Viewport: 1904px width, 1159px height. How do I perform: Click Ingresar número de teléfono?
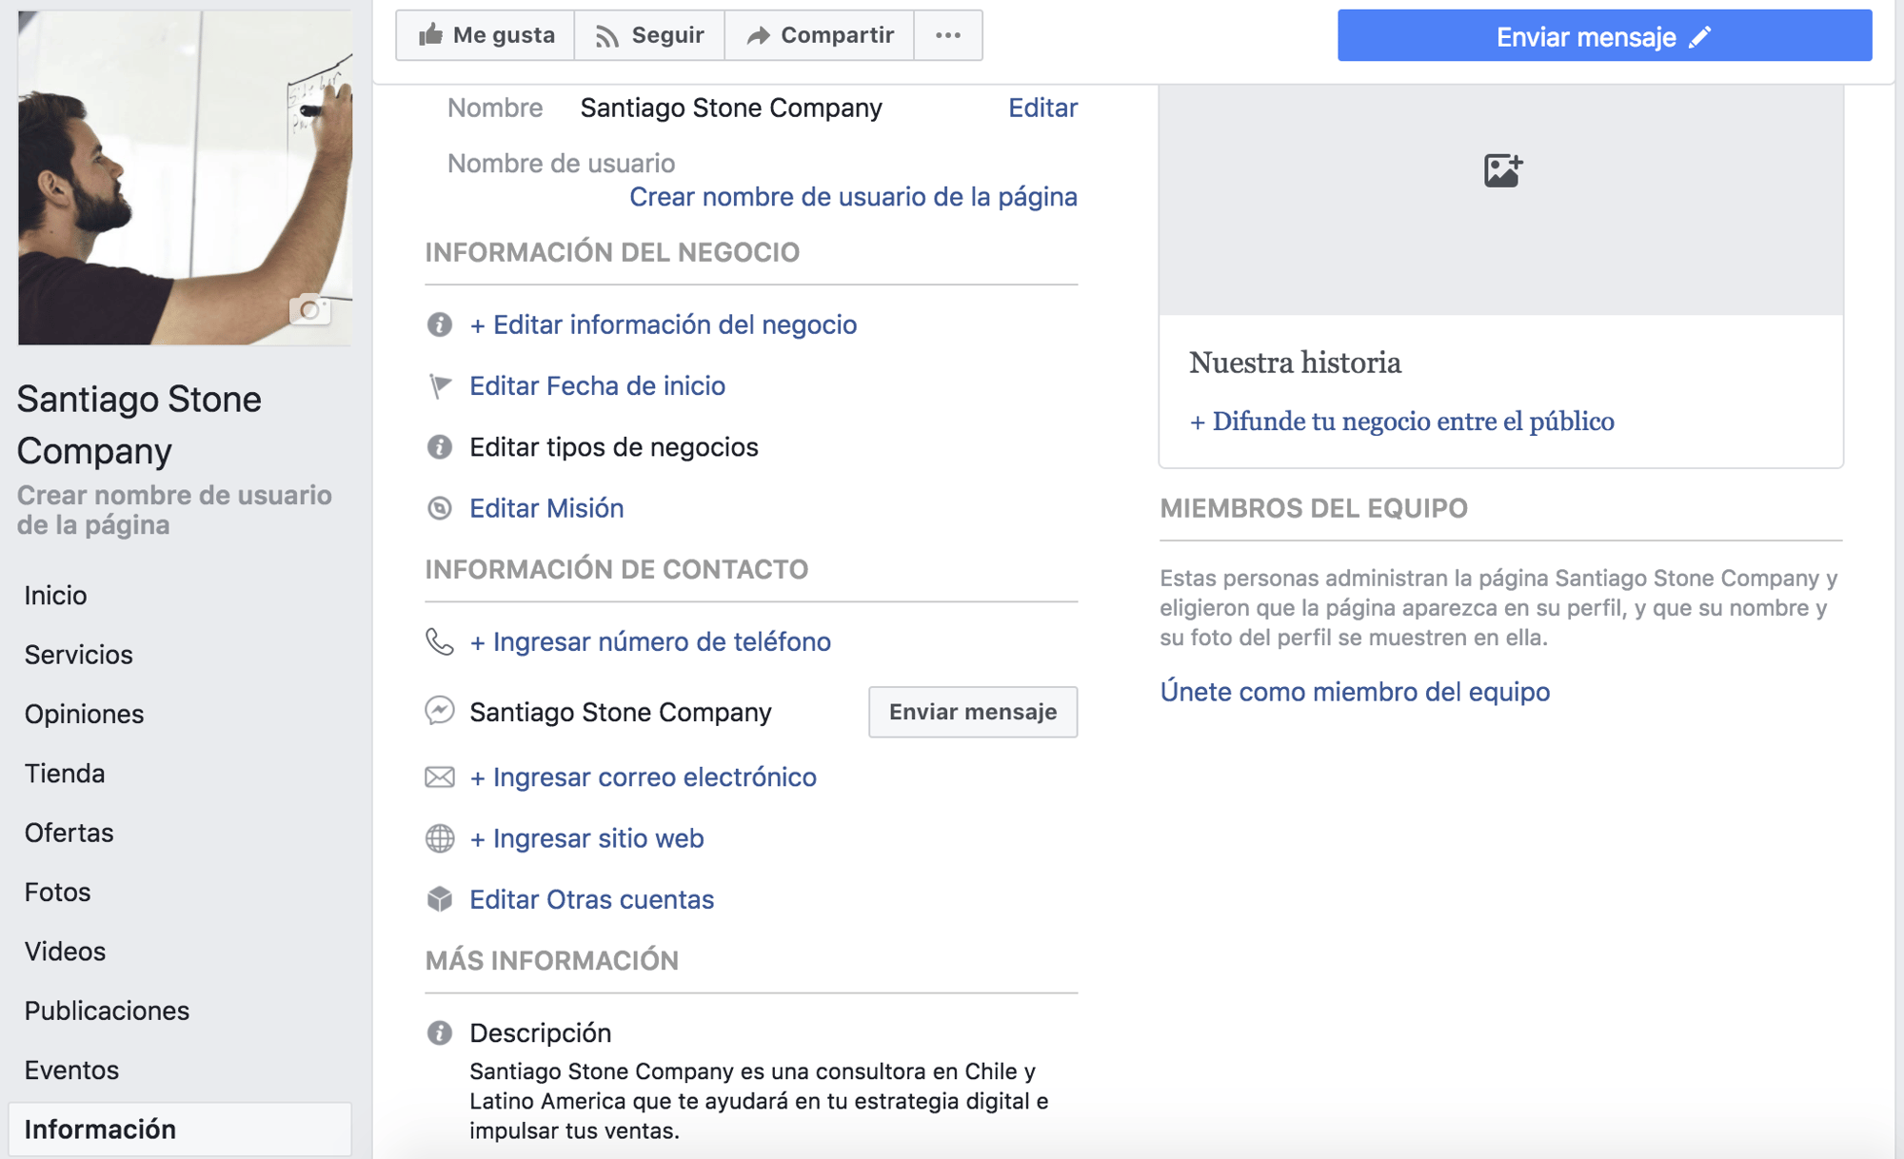point(650,641)
